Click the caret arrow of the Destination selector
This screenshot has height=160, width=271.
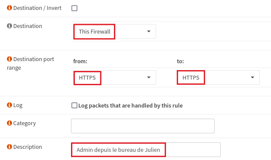[149, 31]
